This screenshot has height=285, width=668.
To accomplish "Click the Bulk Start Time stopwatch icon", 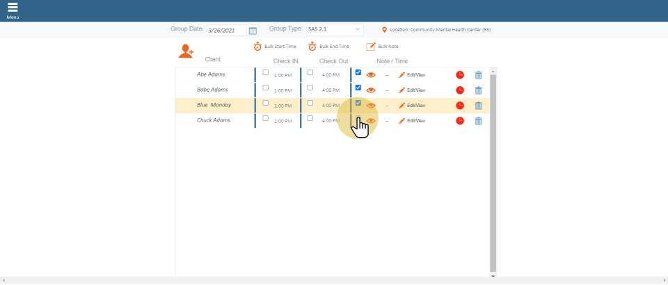I will pos(257,47).
